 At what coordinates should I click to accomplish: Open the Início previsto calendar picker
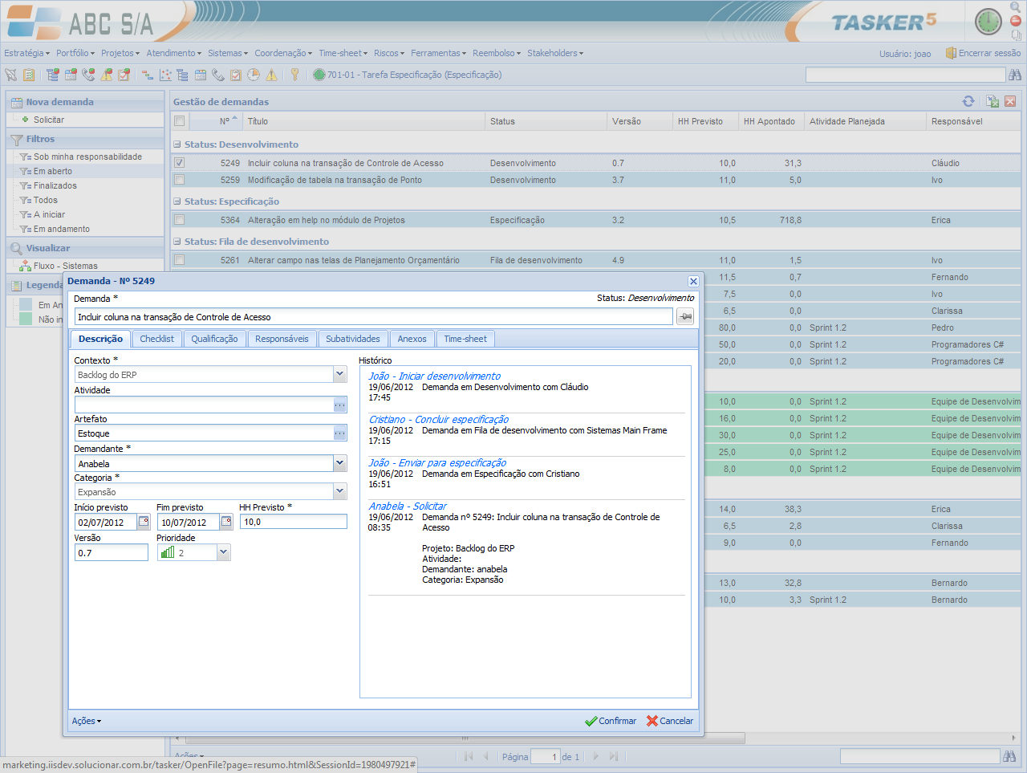pyautogui.click(x=144, y=522)
